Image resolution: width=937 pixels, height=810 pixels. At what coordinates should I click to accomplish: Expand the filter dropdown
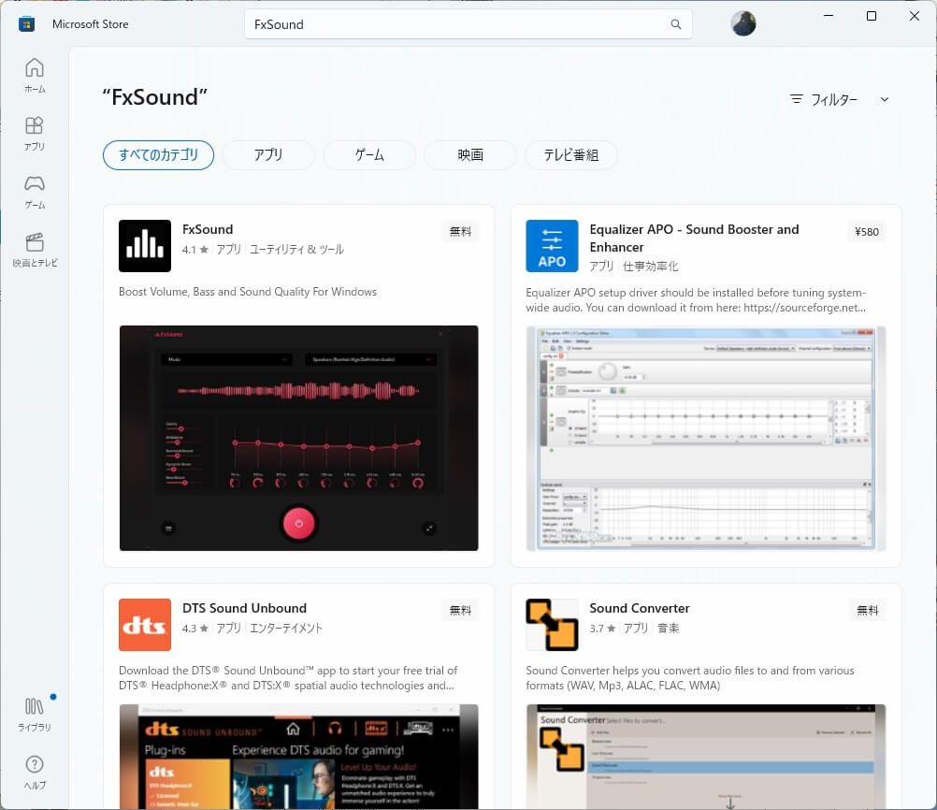(839, 99)
